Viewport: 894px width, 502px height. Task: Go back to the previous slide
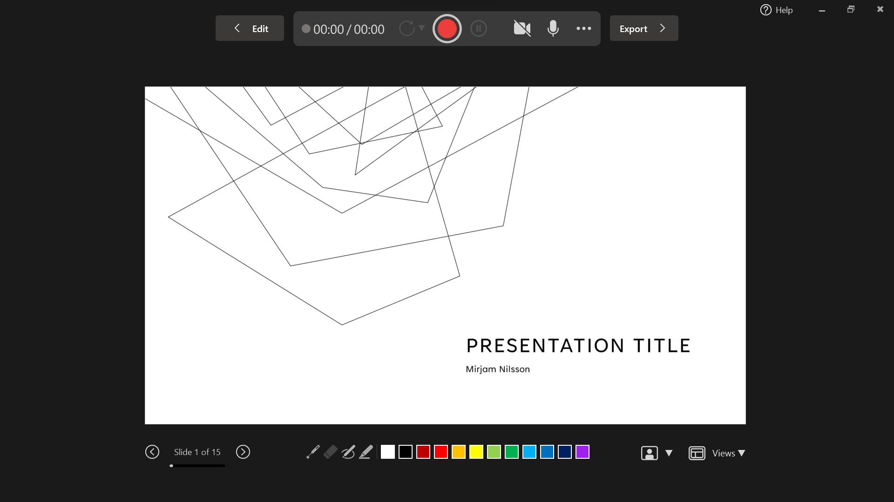(x=152, y=451)
